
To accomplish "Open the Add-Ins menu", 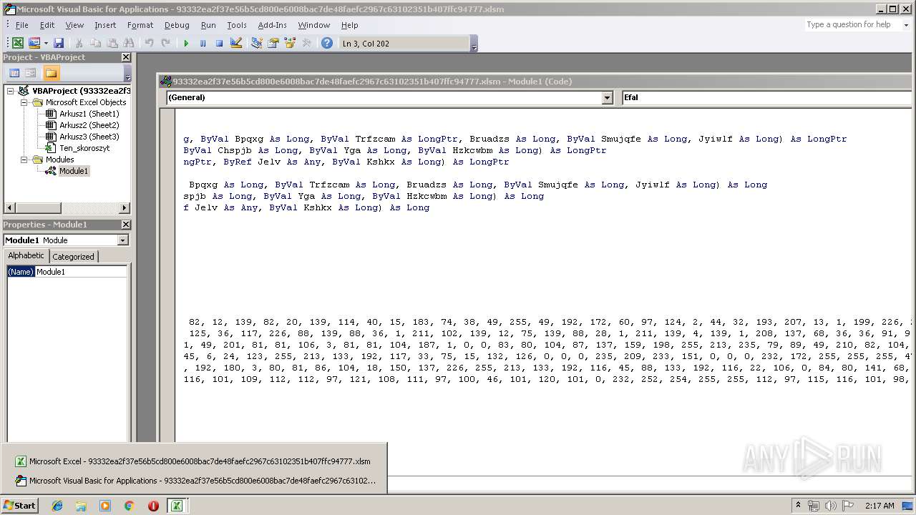I will (272, 25).
